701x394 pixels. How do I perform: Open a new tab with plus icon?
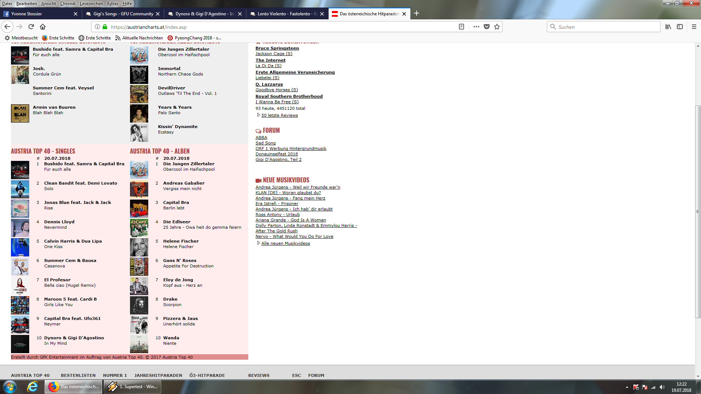point(417,13)
